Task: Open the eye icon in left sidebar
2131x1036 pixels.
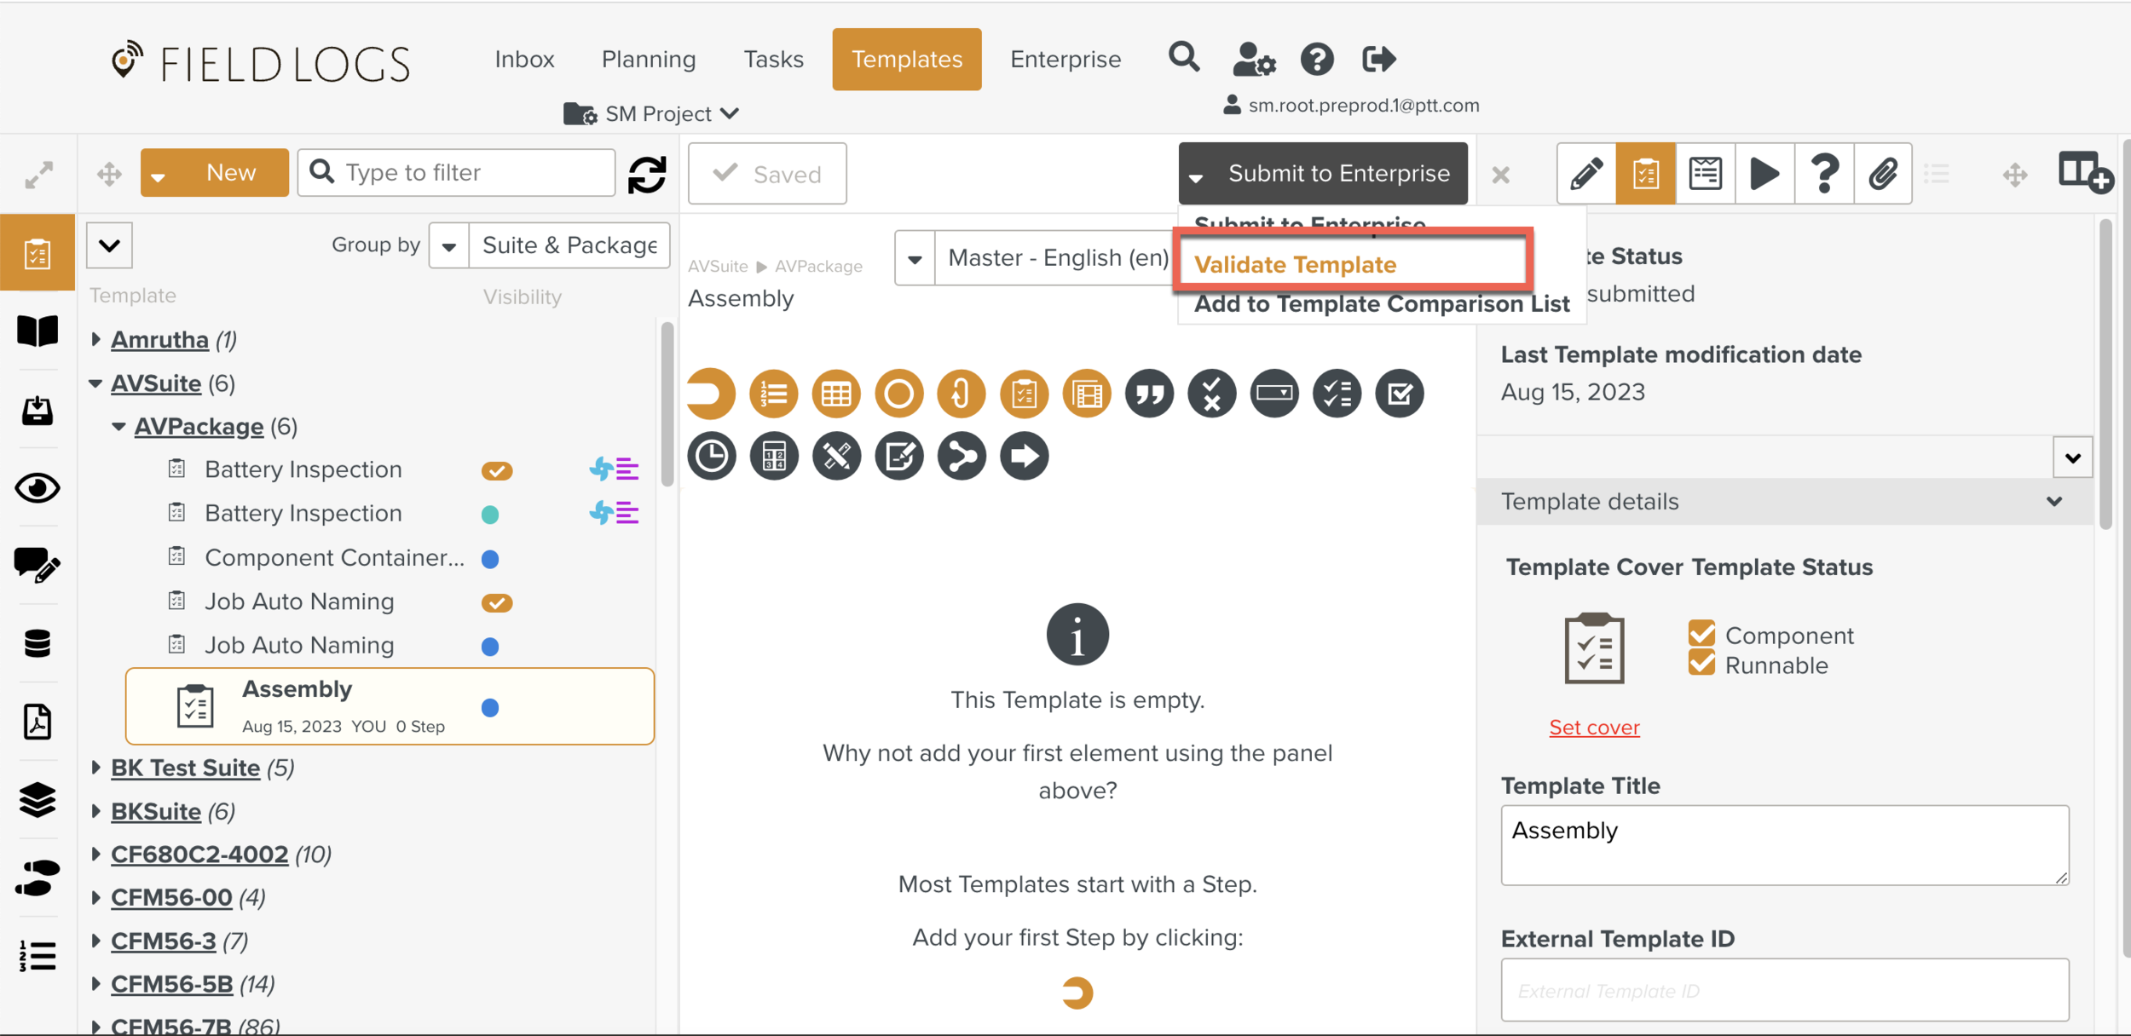Action: coord(38,488)
